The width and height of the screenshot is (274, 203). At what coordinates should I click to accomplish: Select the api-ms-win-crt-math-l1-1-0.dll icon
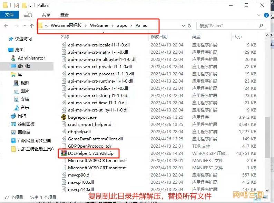coord(64,52)
